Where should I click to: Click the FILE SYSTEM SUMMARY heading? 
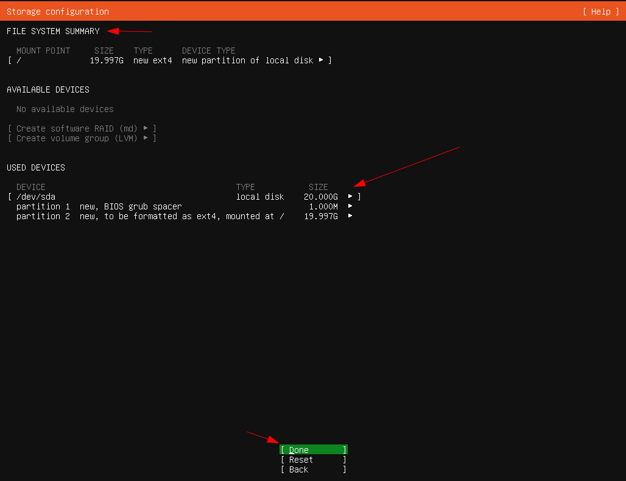(x=53, y=31)
